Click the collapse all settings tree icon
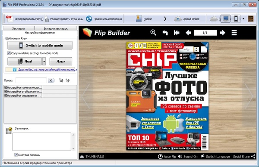 (x=68, y=80)
